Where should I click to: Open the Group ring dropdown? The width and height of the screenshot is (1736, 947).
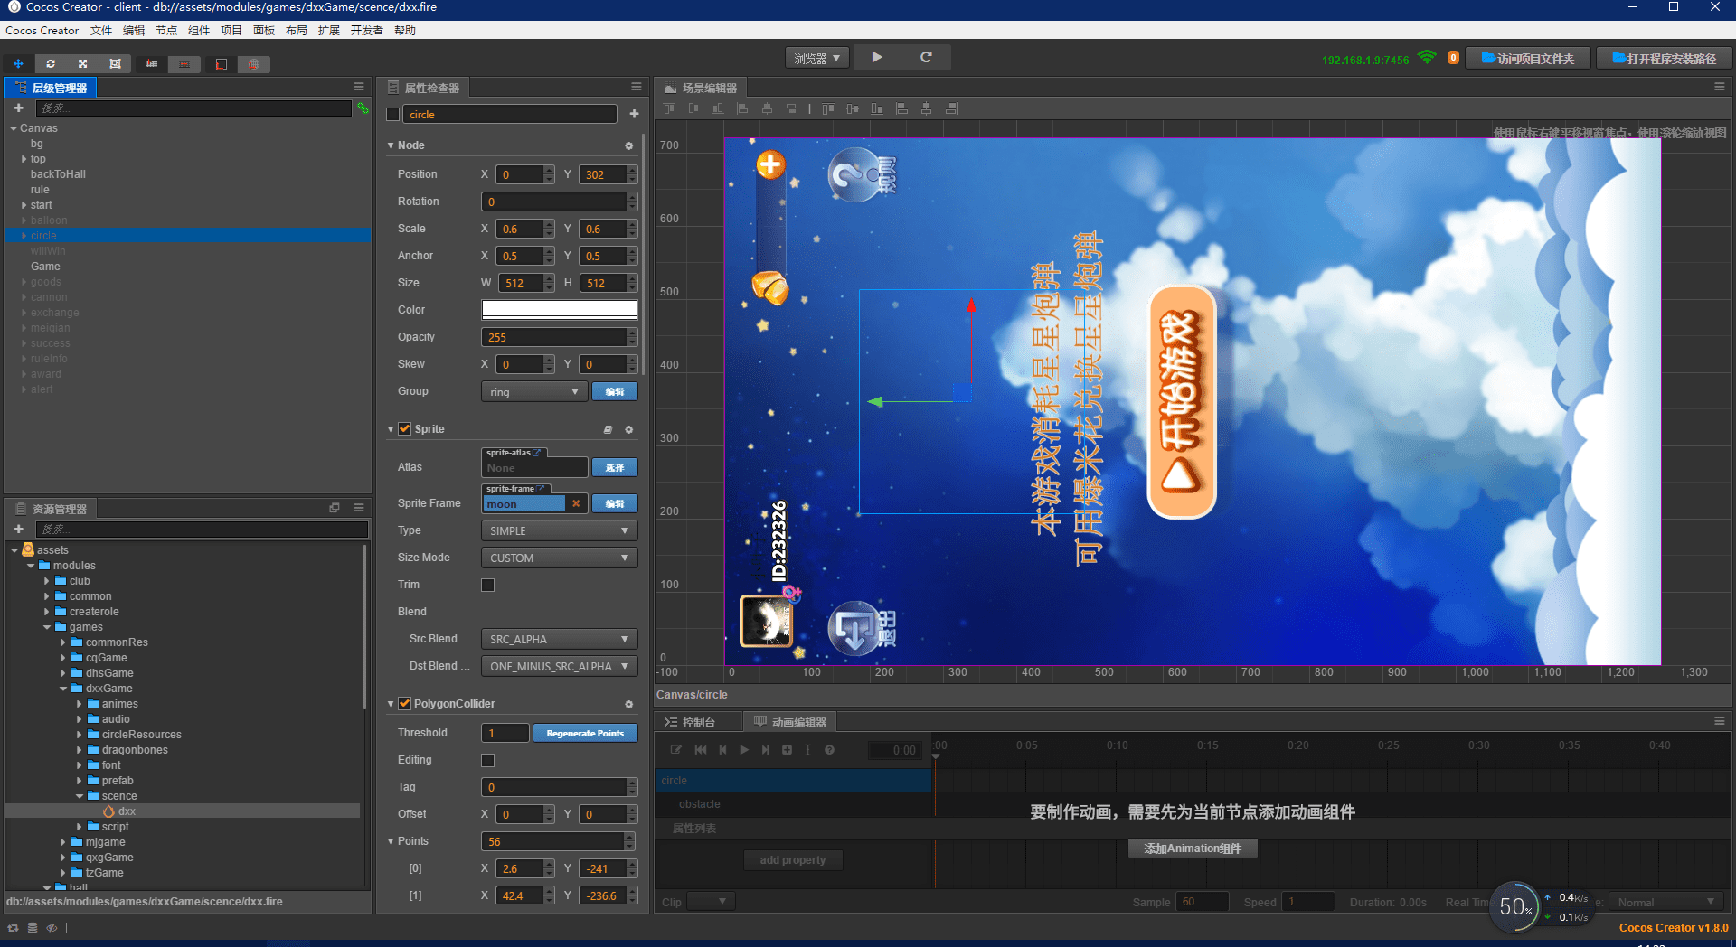click(534, 391)
